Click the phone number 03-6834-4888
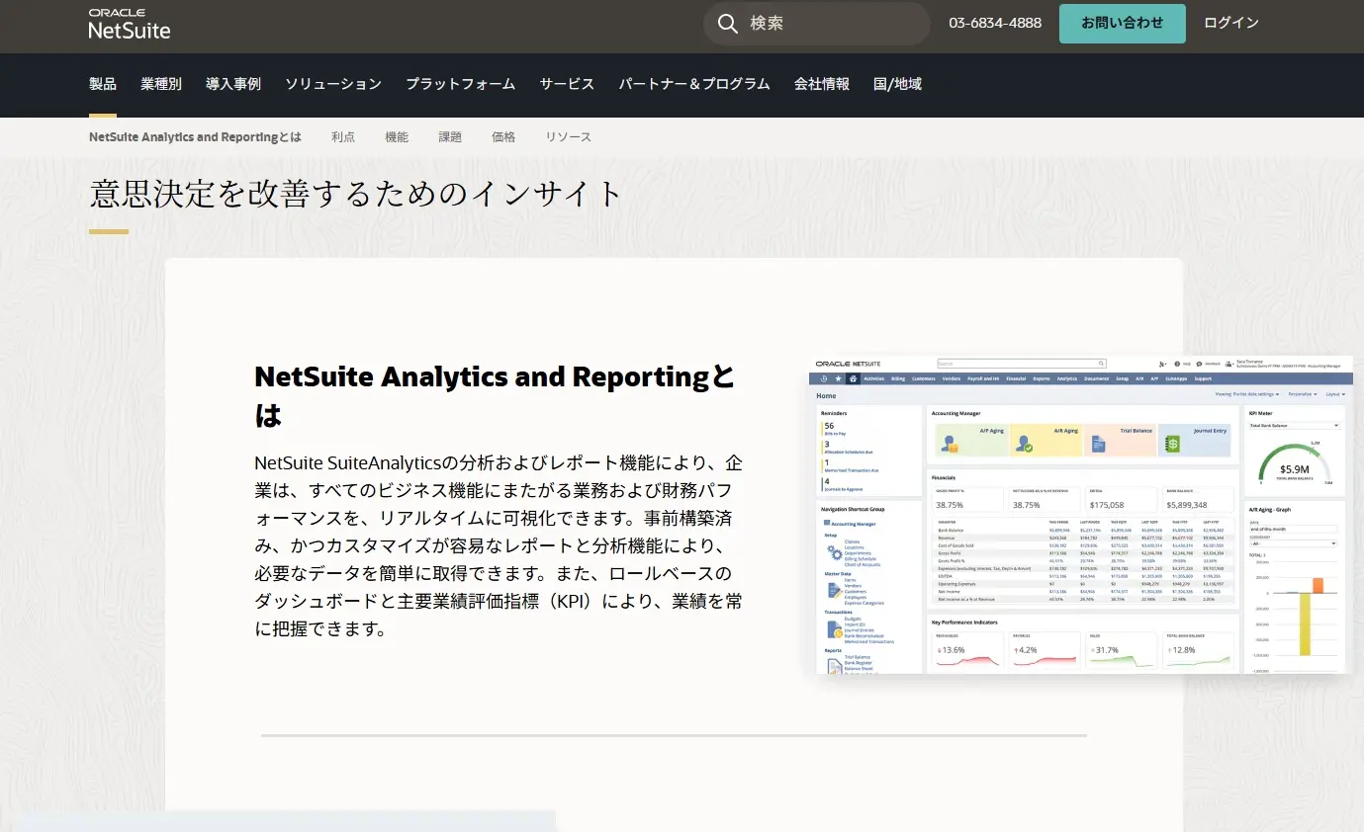 click(x=995, y=23)
